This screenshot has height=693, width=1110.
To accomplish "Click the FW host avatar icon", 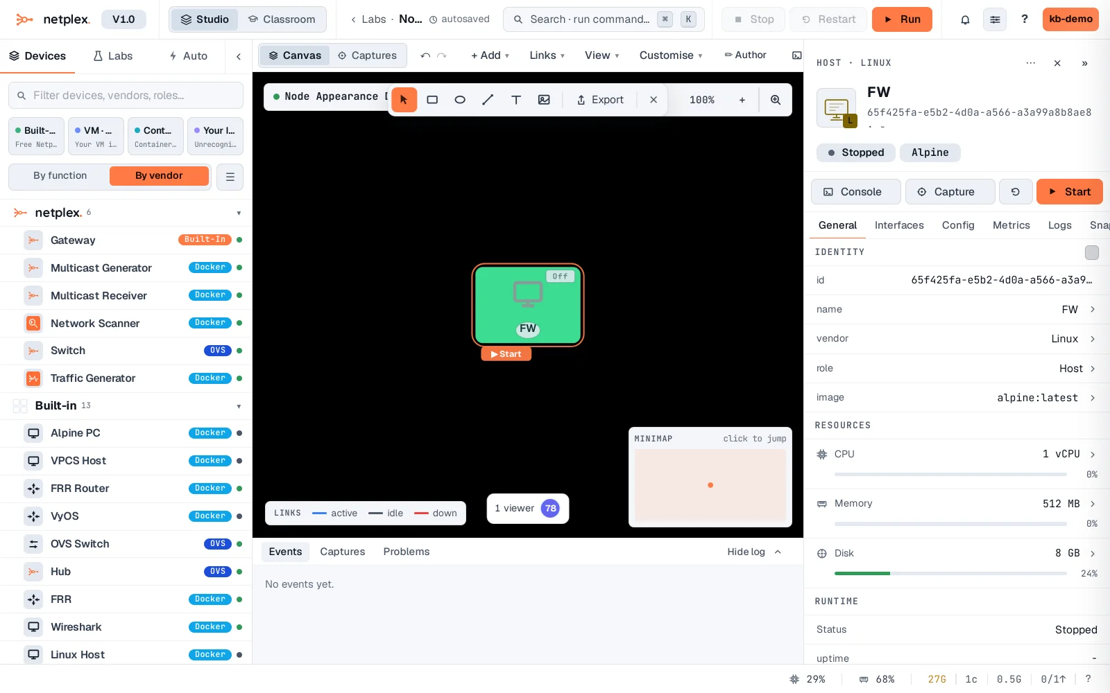I will click(836, 108).
